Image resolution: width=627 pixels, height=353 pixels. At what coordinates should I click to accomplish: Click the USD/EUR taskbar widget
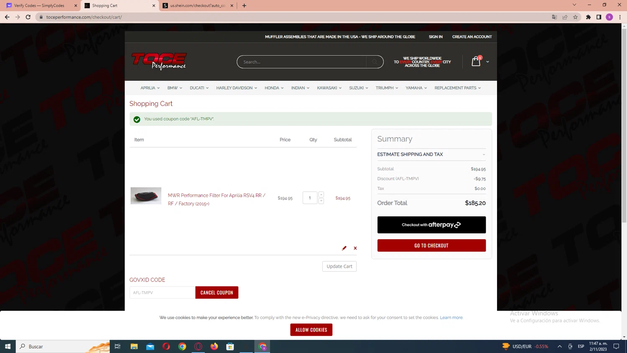tap(525, 346)
